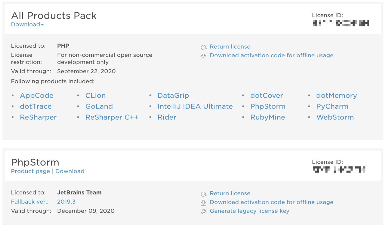
Task: Click Return license link for All Products Pack
Action: click(230, 47)
